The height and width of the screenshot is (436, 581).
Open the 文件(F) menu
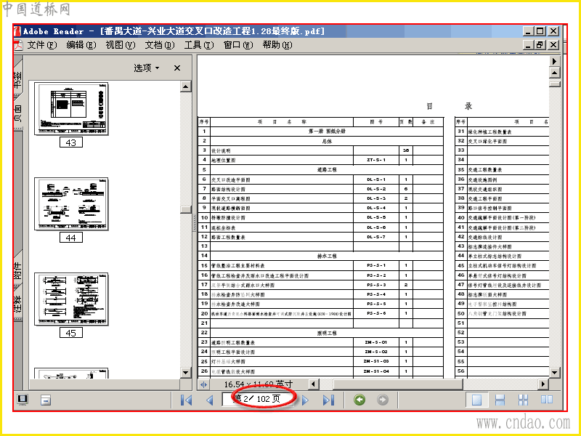[42, 45]
